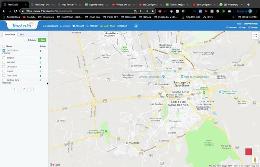This screenshot has height=167, width=260.
Task: Click the red square on the map
Action: coord(248,152)
